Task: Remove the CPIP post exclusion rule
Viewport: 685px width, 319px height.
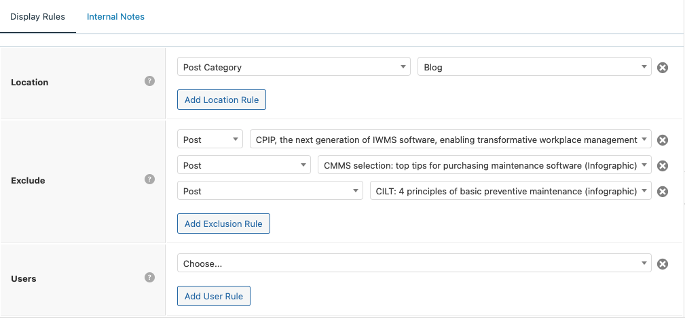Action: [663, 140]
